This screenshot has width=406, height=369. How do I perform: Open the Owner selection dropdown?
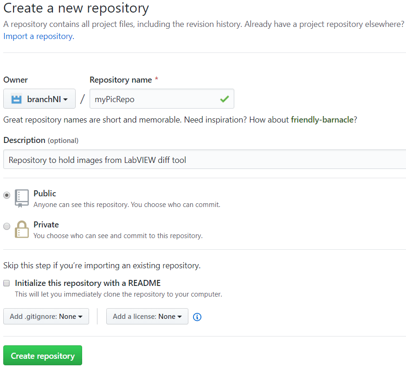tap(39, 98)
